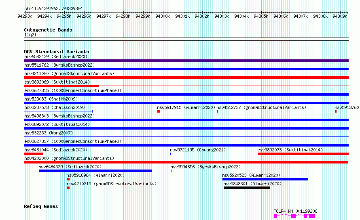Click the thick red esv3892069 segment

[x=61, y=86]
